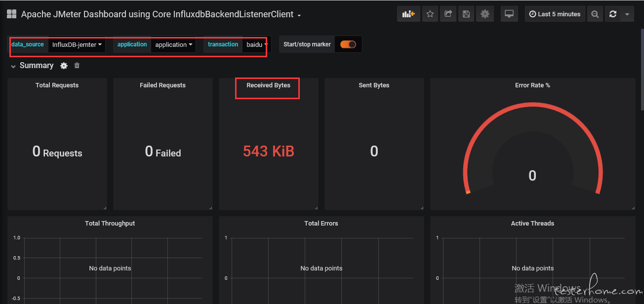
Task: Open the Last 5 minutes time picker
Action: (555, 14)
